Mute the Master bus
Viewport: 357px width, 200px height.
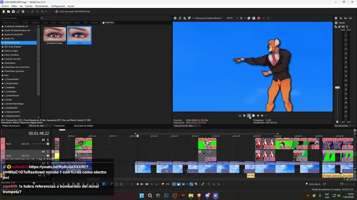[343, 27]
